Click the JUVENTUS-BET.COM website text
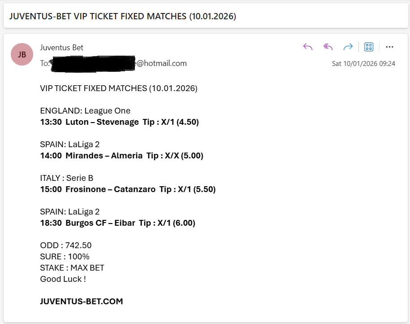Image resolution: width=410 pixels, height=324 pixels. click(x=81, y=301)
